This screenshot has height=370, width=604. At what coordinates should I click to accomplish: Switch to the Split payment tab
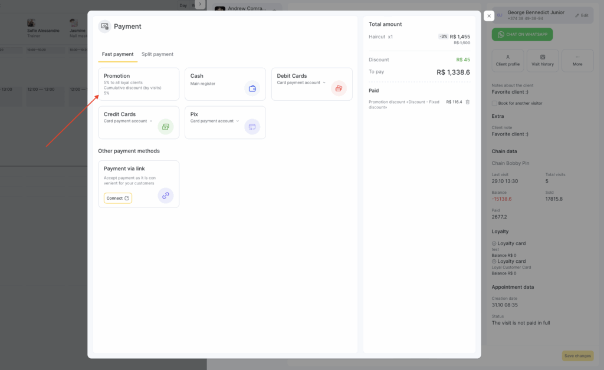point(157,54)
